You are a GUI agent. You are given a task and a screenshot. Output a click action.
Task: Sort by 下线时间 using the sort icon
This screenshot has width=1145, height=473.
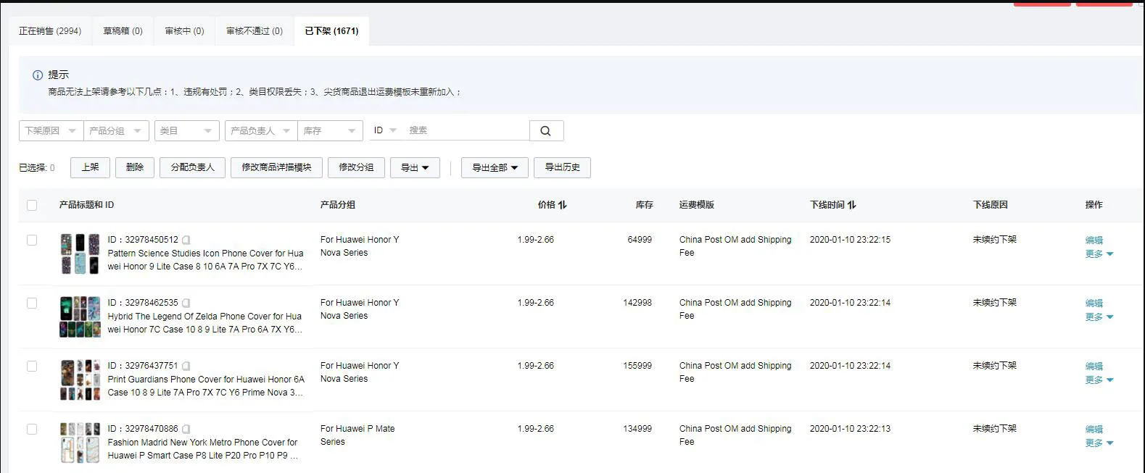(851, 205)
